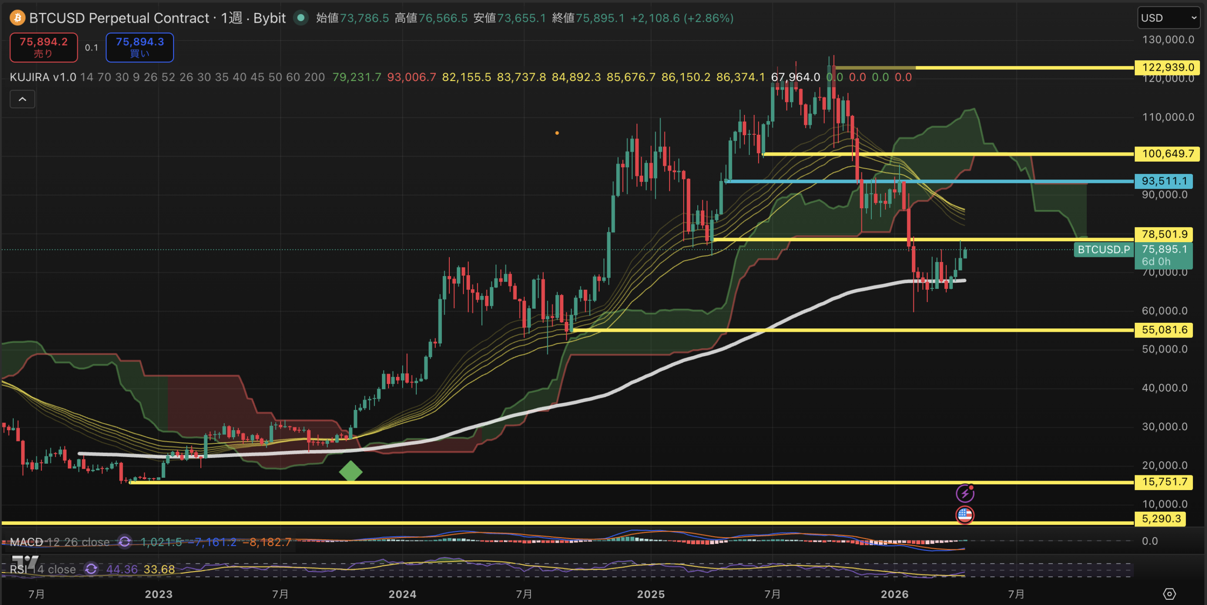The image size is (1207, 605).
Task: Click the BTCUSD Perpetual Contract symbol title
Action: pyautogui.click(x=119, y=18)
